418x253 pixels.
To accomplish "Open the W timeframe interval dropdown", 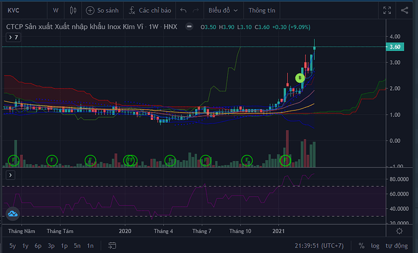I will [56, 10].
